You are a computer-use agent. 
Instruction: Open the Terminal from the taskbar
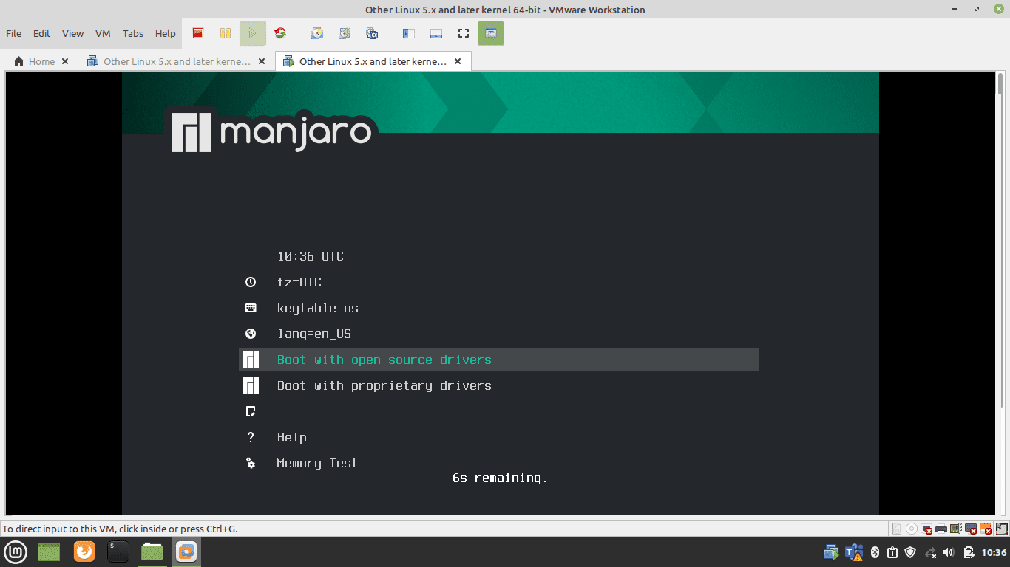(118, 551)
